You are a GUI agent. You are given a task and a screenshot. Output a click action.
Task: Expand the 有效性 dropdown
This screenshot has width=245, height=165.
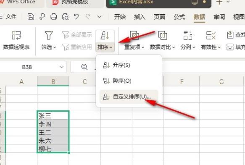click(219, 47)
